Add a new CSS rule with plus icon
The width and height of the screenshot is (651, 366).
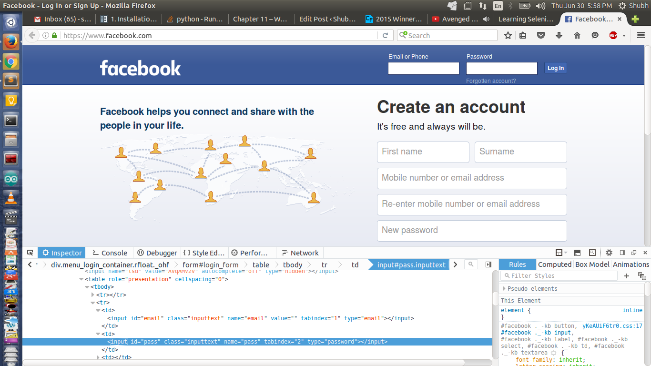627,276
